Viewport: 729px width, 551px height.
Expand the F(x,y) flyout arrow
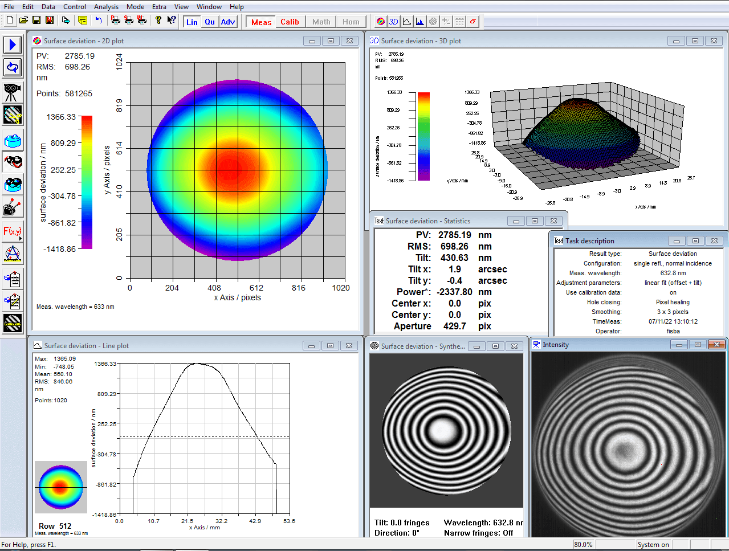tap(21, 238)
